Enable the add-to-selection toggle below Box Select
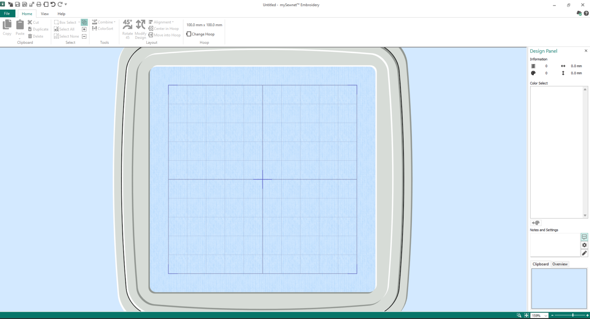The image size is (590, 319). [x=84, y=29]
